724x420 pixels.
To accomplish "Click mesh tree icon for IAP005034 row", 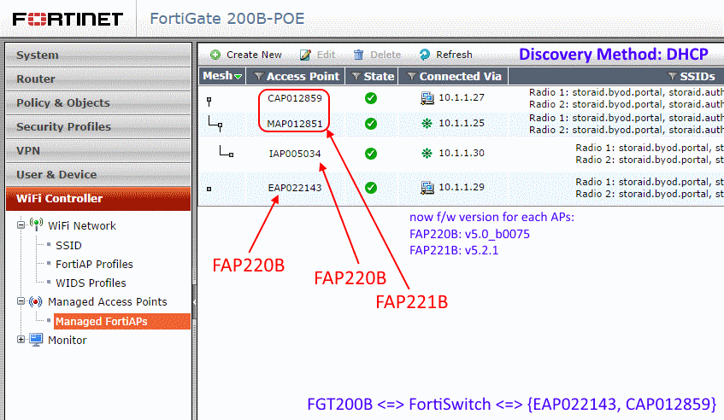I will pos(227,151).
